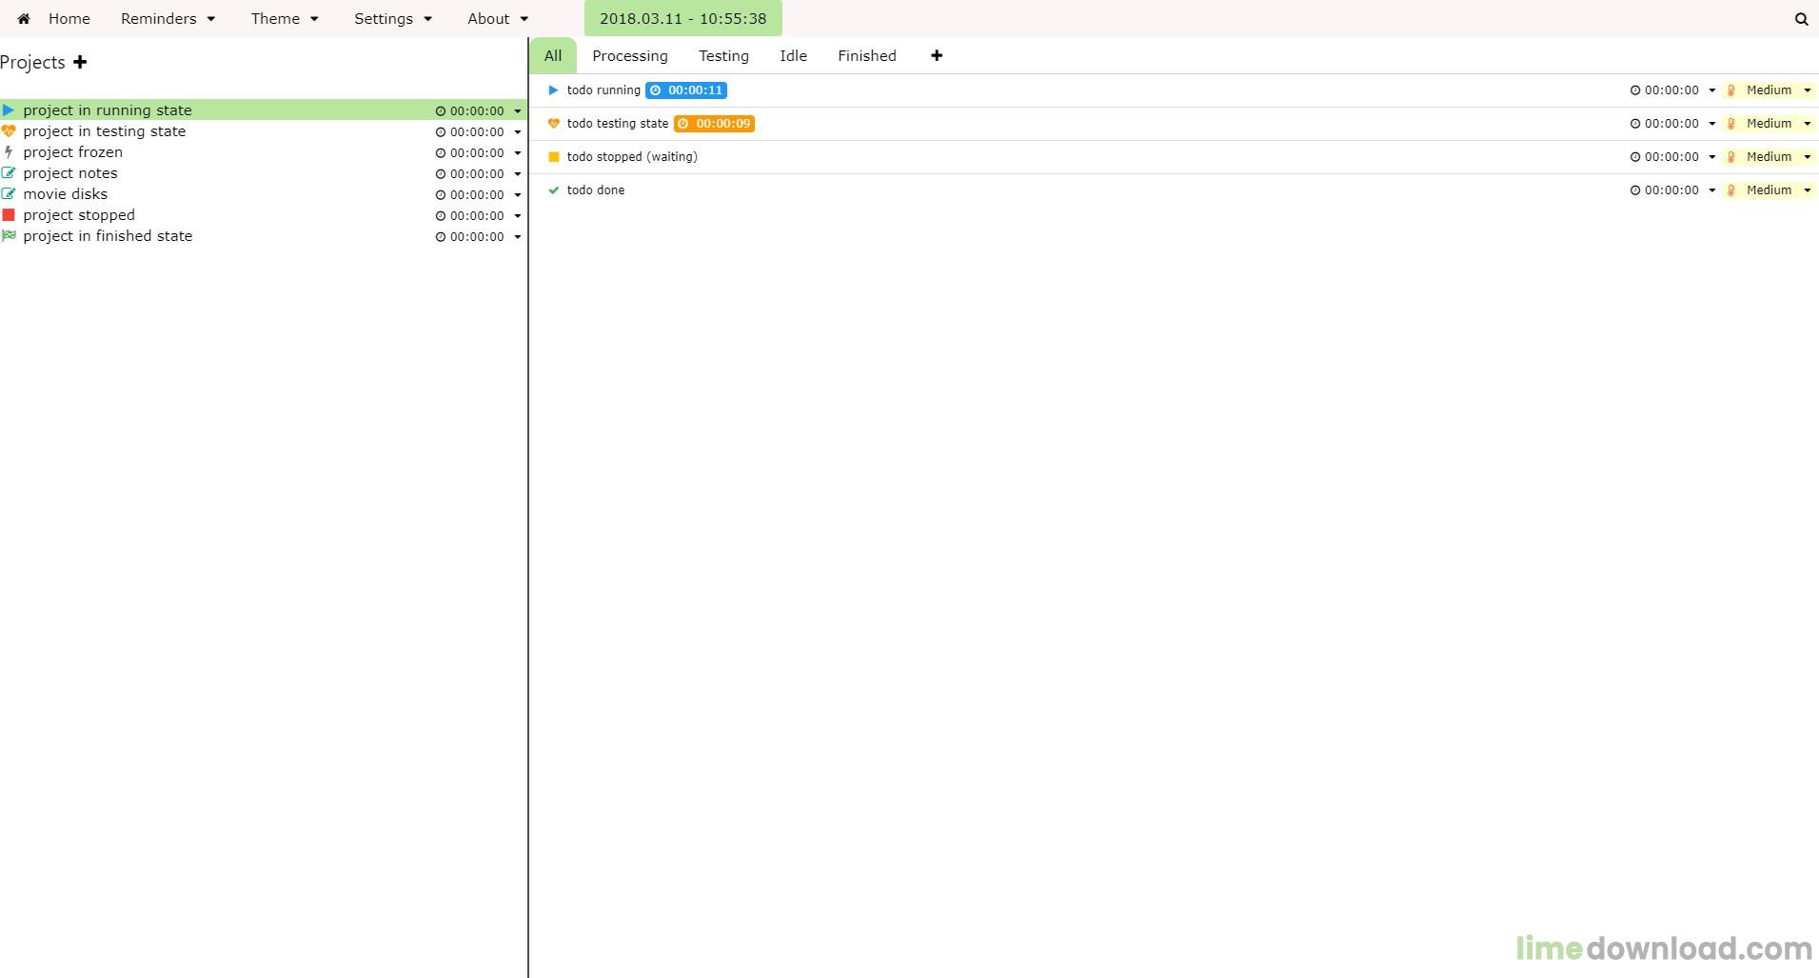
Task: Add a new project with plus icon
Action: click(81, 62)
